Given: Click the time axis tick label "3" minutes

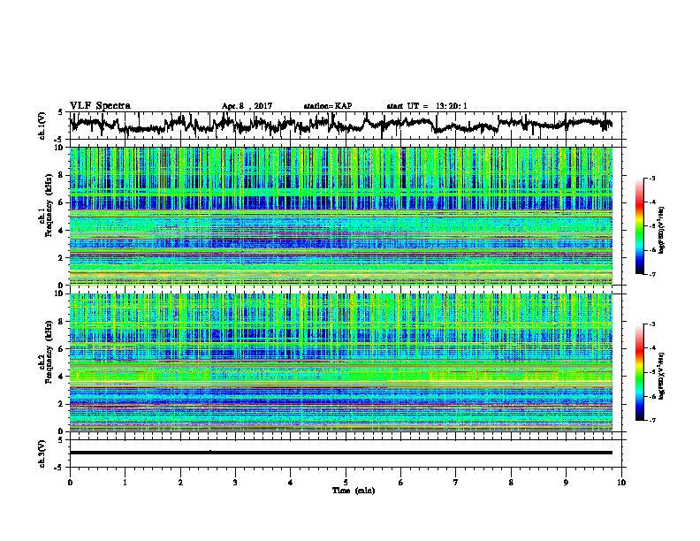Looking at the screenshot, I should coord(235,482).
